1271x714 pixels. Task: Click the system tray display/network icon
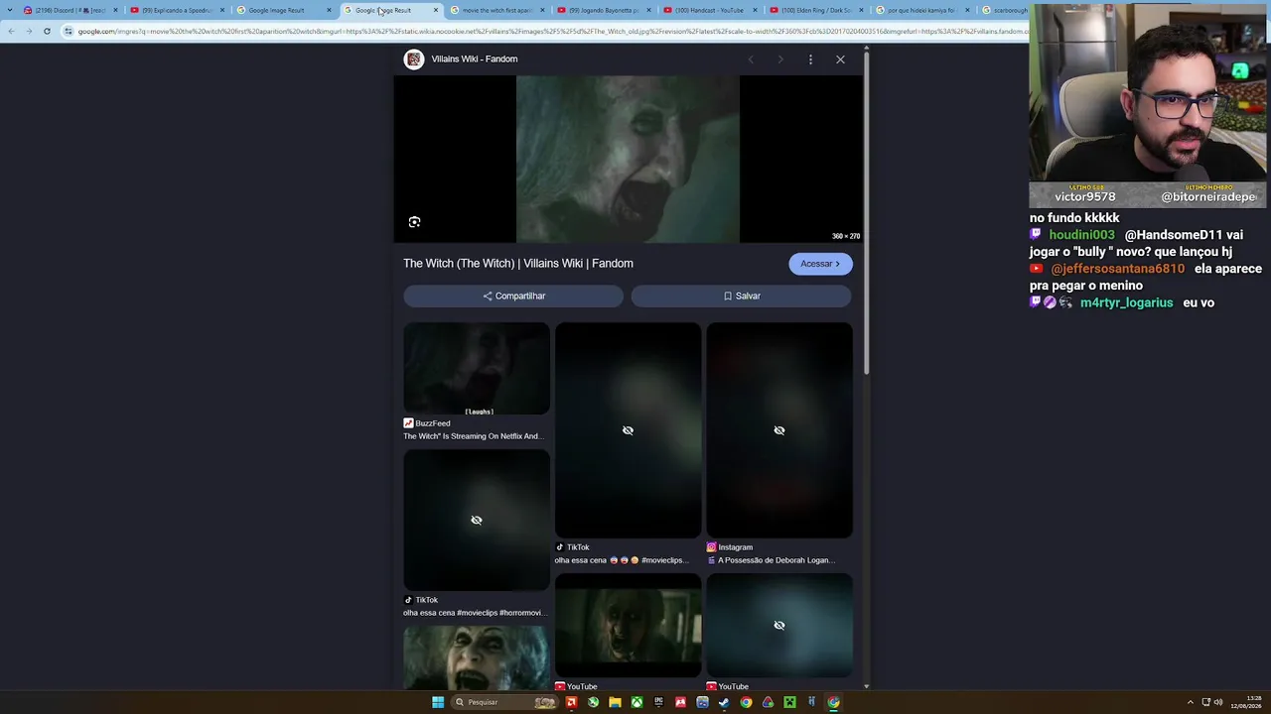click(x=1205, y=702)
